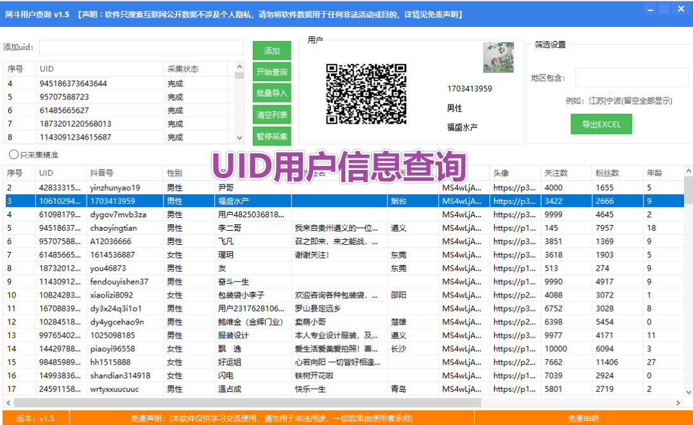Toggle the 只采集精准 radio option

tap(13, 154)
